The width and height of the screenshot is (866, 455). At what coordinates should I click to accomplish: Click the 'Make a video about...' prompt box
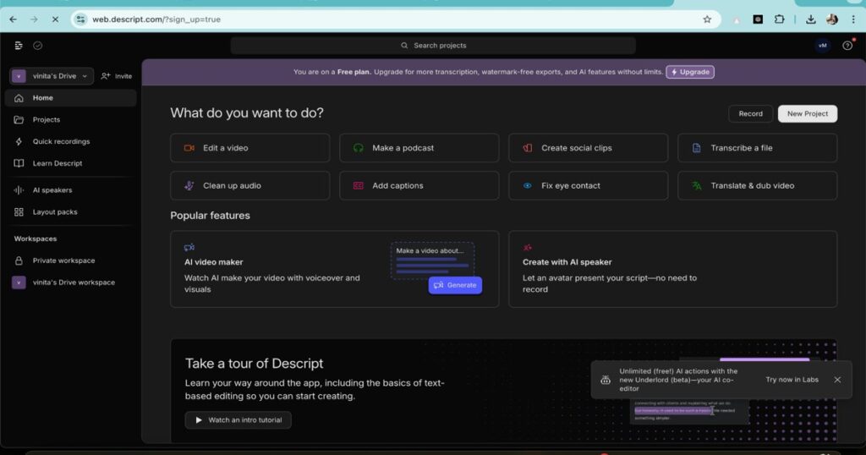(x=432, y=260)
